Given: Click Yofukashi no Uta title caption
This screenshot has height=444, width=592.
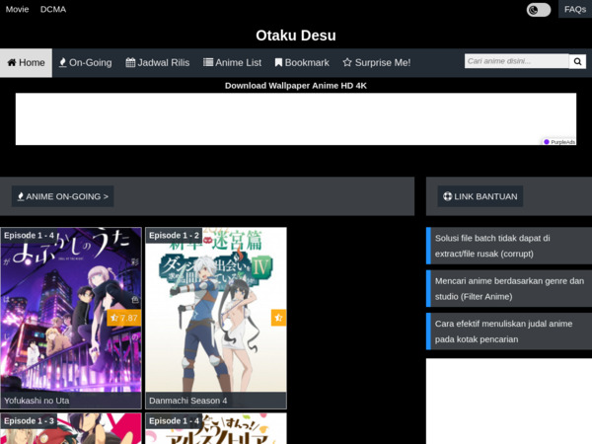Looking at the screenshot, I should [x=37, y=401].
